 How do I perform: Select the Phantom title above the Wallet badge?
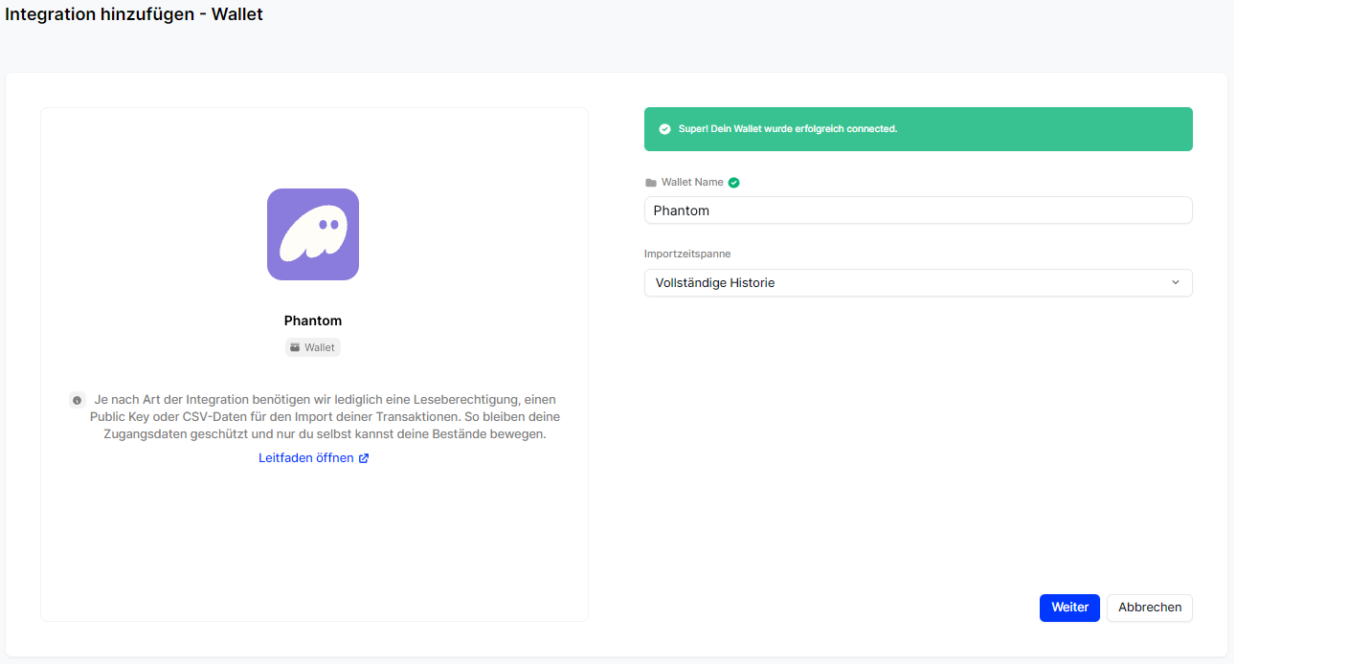coord(313,321)
